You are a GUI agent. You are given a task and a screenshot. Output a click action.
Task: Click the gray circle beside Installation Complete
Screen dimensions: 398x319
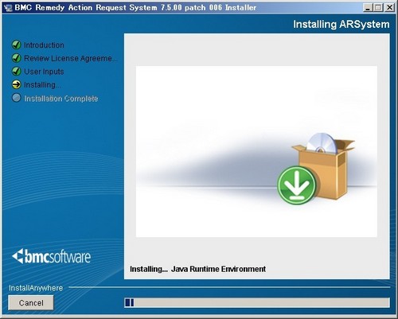pyautogui.click(x=17, y=98)
